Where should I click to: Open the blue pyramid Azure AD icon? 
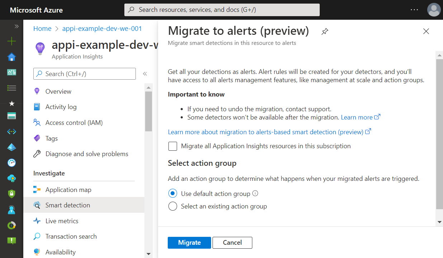pos(11,147)
